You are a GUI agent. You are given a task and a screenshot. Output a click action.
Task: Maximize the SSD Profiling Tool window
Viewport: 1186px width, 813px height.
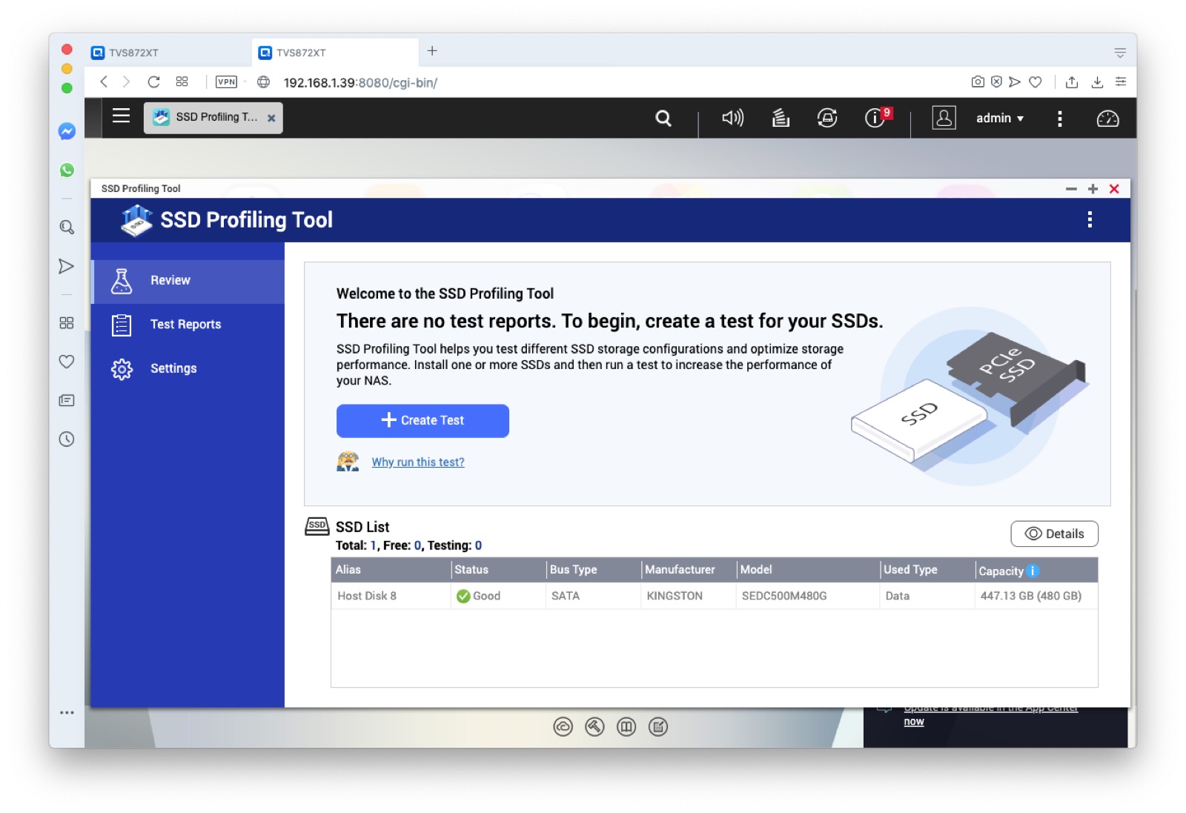(x=1093, y=189)
